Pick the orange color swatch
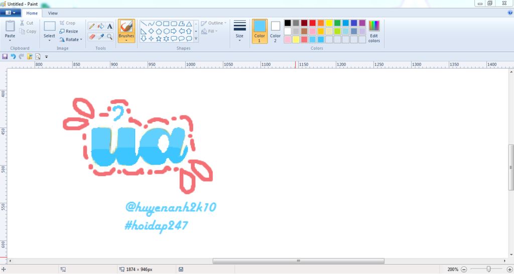This screenshot has height=274, width=514. (x=321, y=23)
